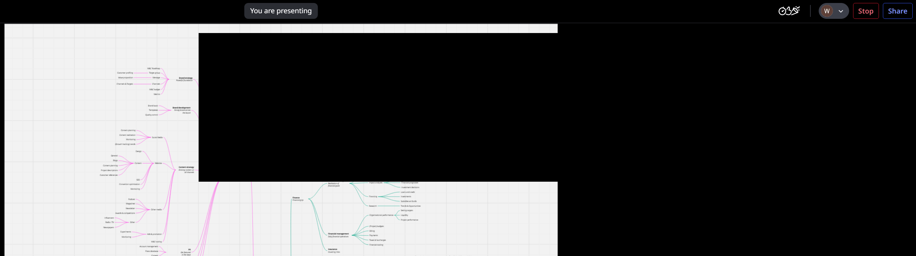Click the 'Taxes & Surcharges' node
This screenshot has width=916, height=256.
click(x=378, y=240)
